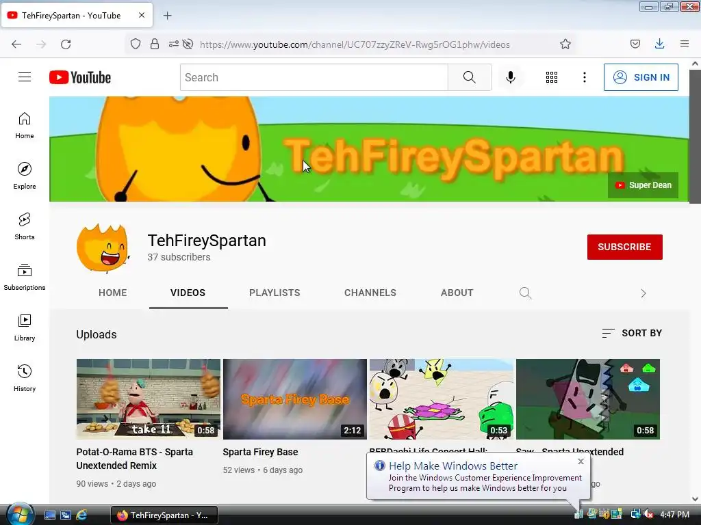Image resolution: width=701 pixels, height=525 pixels.
Task: Dismiss the Help Make Windows Better balloon
Action: tap(581, 461)
